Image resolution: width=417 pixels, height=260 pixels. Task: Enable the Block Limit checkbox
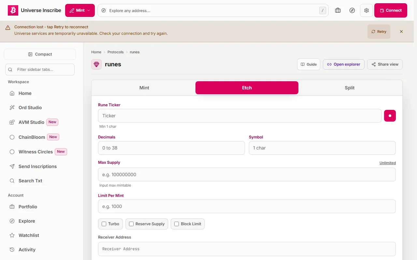tap(177, 224)
